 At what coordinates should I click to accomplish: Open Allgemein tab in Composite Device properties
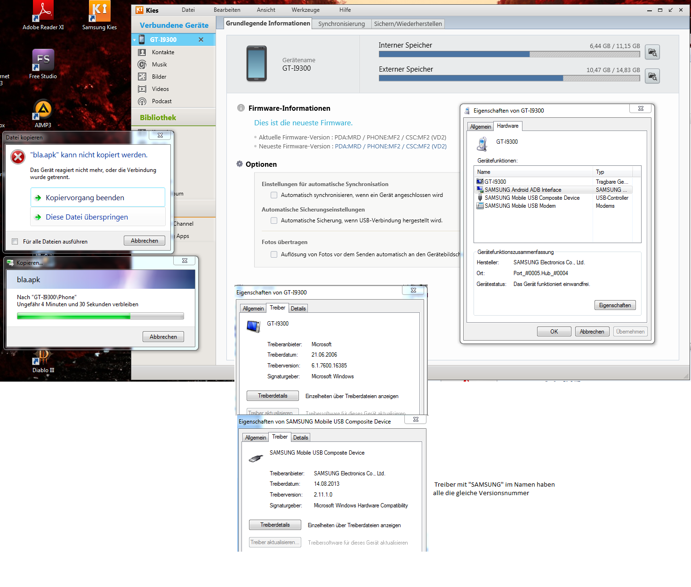tap(256, 438)
